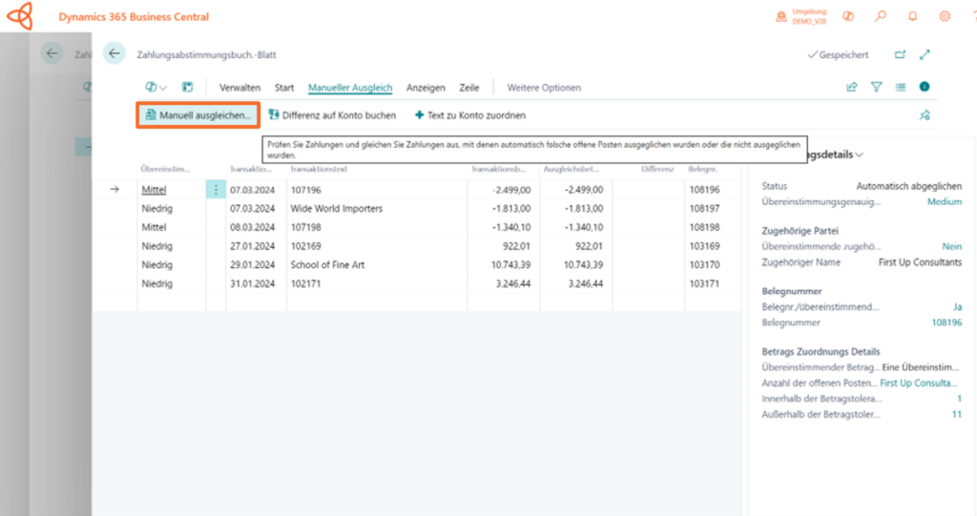Open the Start menu tab

click(284, 88)
